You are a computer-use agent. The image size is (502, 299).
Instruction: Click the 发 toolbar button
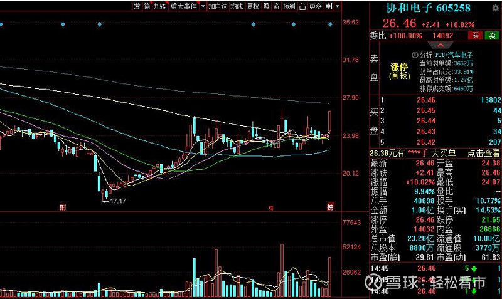[x=137, y=6]
